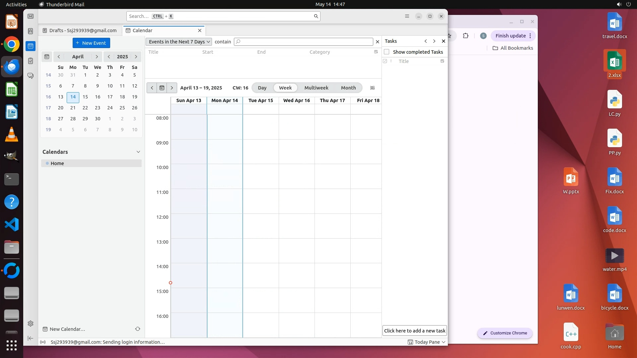Open Thunderbird settings gear icon
The image size is (637, 358).
click(31, 324)
